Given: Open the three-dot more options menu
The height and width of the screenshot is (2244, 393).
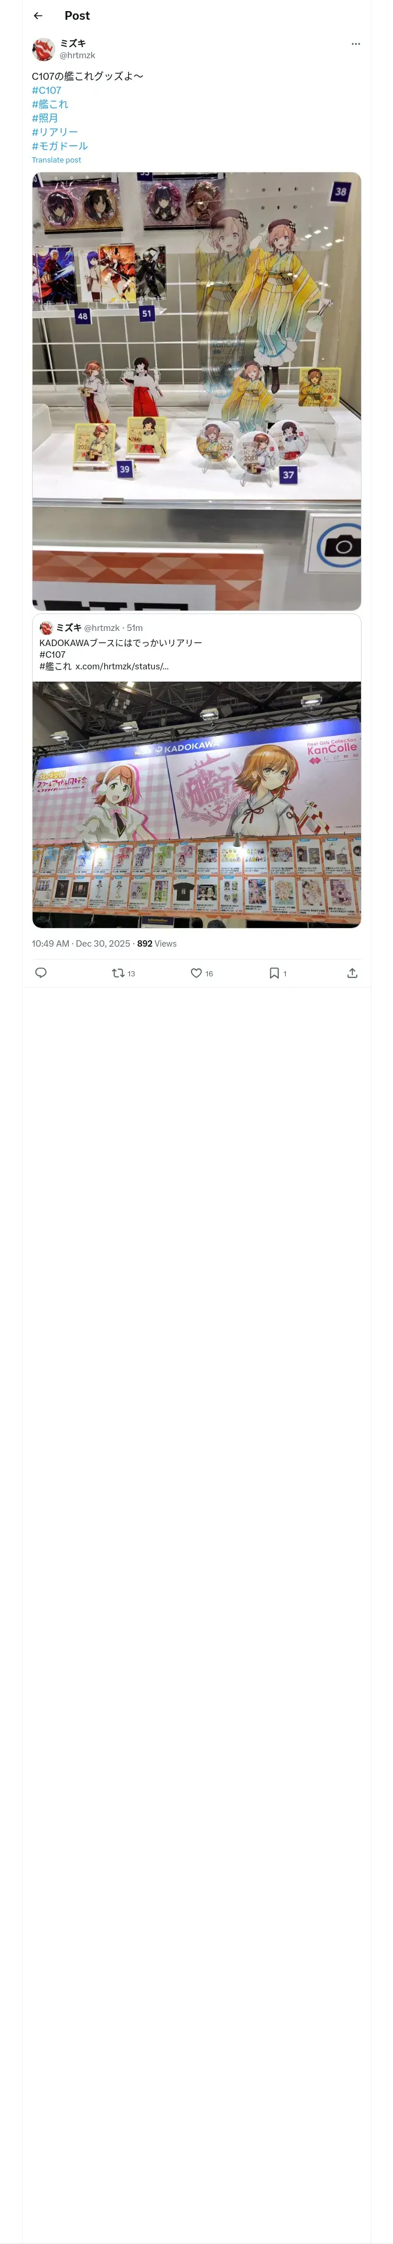Looking at the screenshot, I should [x=356, y=44].
